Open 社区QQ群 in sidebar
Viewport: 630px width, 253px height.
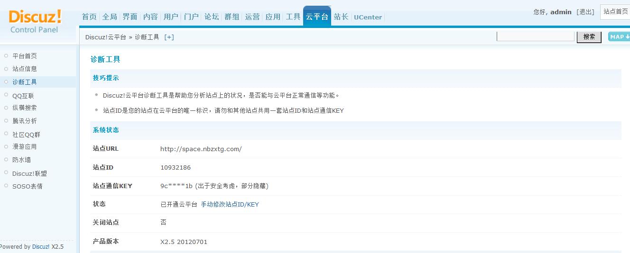click(x=26, y=135)
